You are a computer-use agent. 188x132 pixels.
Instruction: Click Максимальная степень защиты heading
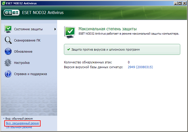point(107,29)
